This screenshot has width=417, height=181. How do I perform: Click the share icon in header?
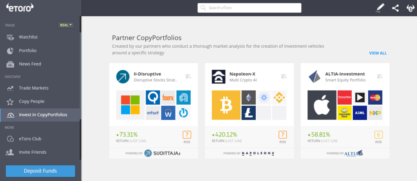395,8
